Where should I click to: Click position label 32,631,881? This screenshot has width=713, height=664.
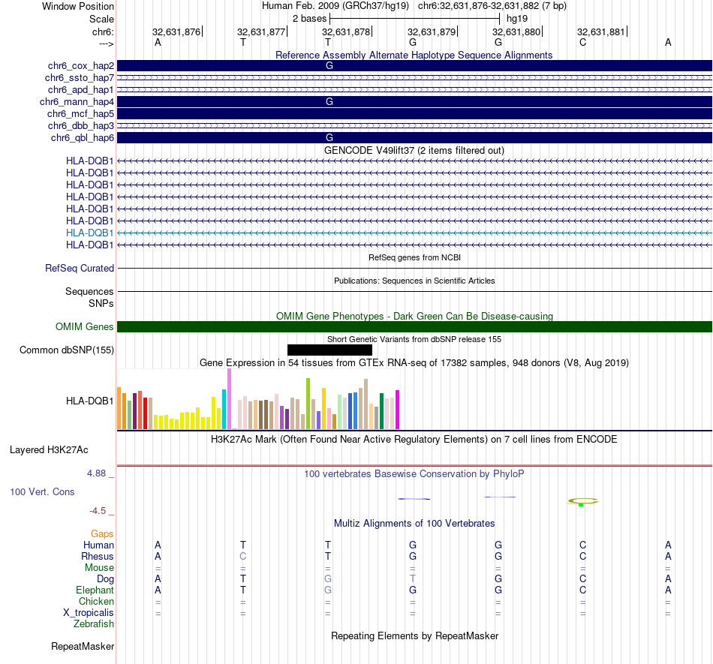click(x=601, y=32)
